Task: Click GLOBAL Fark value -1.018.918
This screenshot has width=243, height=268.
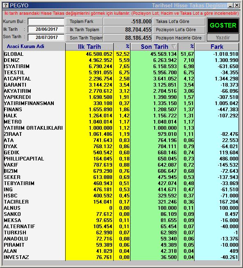Action: click(226, 54)
